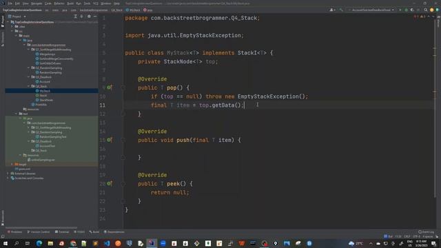Change the UTF-8 file encoding in the status bar
Viewport: 441px width, 248px height.
(416, 236)
